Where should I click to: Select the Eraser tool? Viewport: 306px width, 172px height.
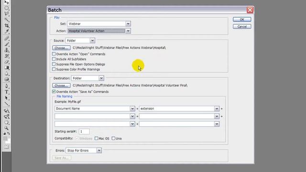point(7,62)
